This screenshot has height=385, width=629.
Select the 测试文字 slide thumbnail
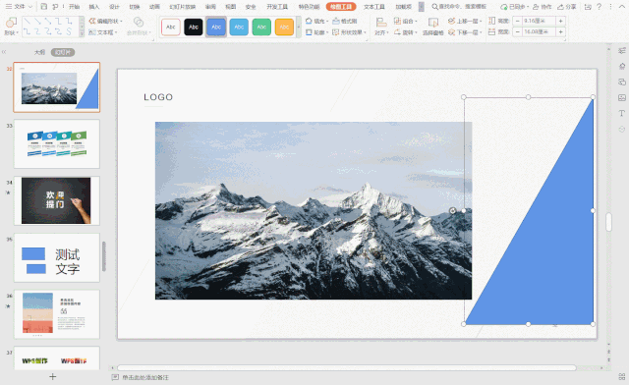click(x=57, y=258)
